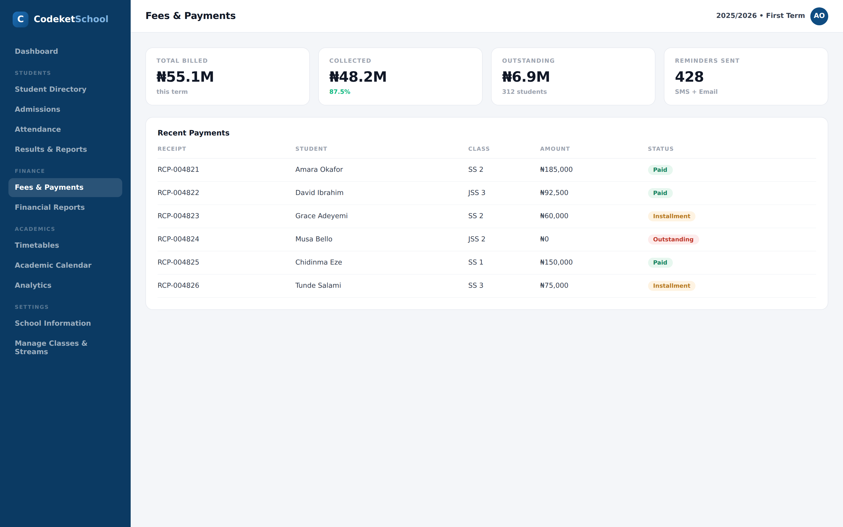Select the Total Billed ₦55.1M card

tap(227, 76)
